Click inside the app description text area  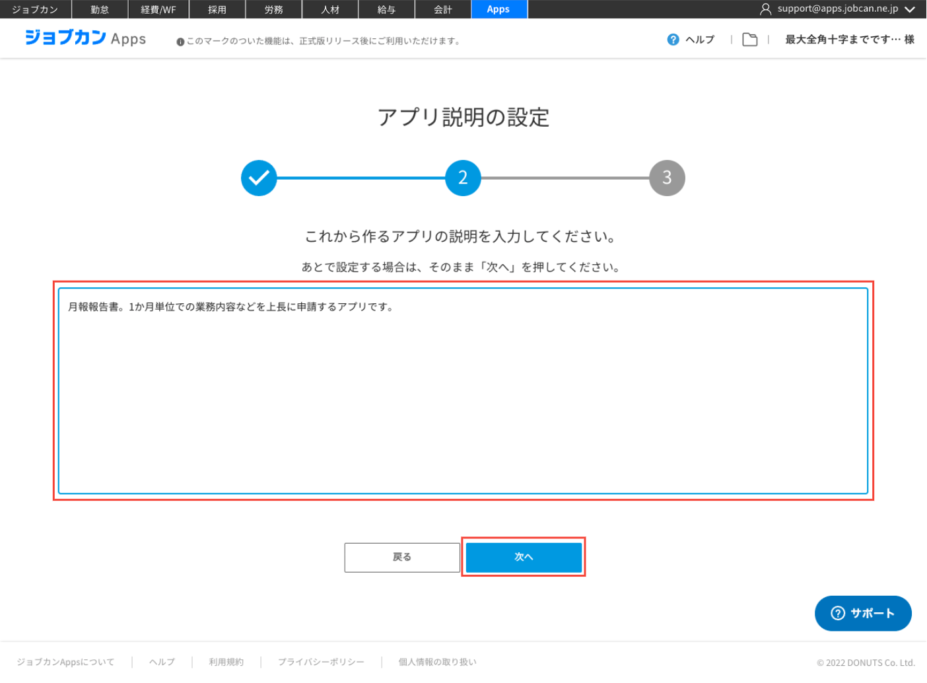pyautogui.click(x=462, y=396)
